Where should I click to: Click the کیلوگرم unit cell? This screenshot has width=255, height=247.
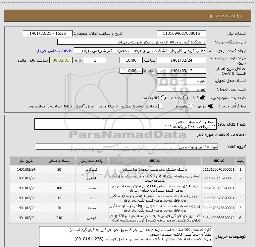coord(92,169)
